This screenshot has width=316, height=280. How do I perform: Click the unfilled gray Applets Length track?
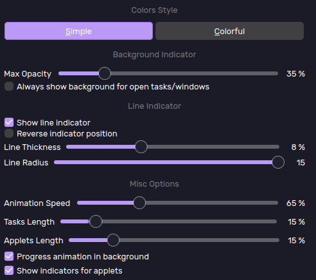pos(199,240)
